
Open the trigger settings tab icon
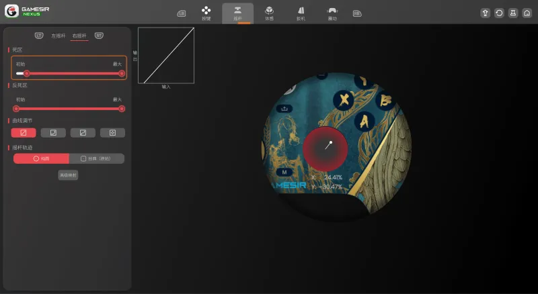pos(301,13)
